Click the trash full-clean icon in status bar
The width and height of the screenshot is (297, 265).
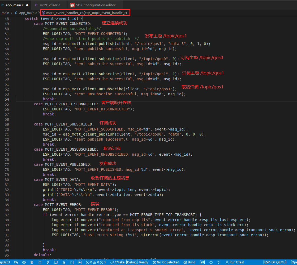pyautogui.click(x=32, y=262)
